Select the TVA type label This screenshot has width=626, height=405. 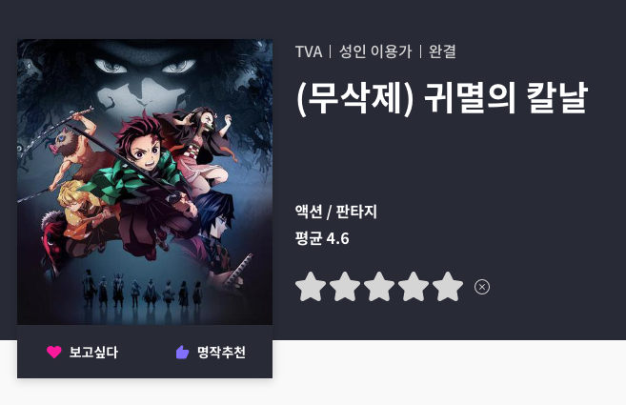[309, 51]
